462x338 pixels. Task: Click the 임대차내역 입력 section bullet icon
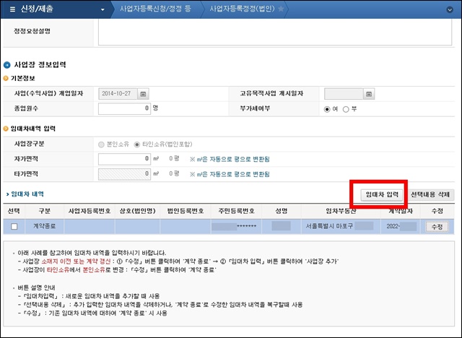6,129
